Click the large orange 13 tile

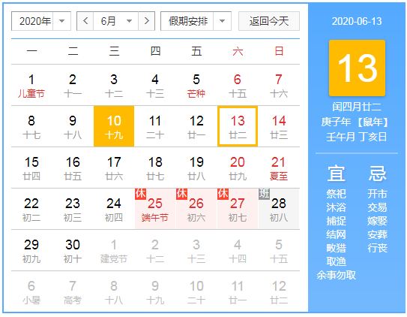tap(357, 68)
